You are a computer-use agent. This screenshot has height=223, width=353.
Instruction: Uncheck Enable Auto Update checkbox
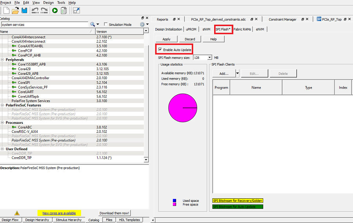click(x=160, y=49)
